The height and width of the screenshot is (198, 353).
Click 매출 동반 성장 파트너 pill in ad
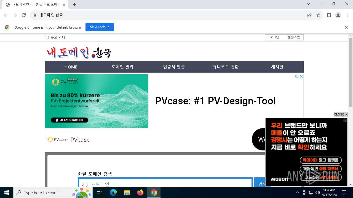(x=321, y=169)
